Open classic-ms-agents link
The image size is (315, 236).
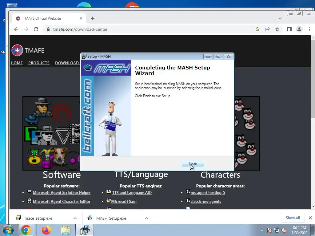click(206, 202)
